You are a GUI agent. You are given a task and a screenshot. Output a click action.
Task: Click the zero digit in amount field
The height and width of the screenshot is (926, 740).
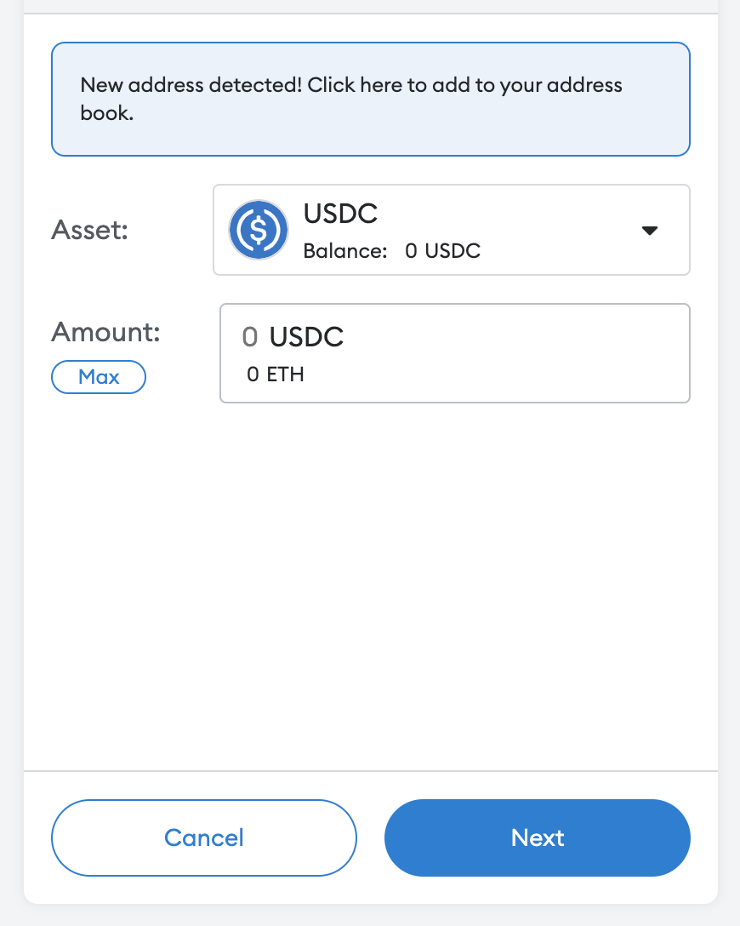click(x=250, y=337)
